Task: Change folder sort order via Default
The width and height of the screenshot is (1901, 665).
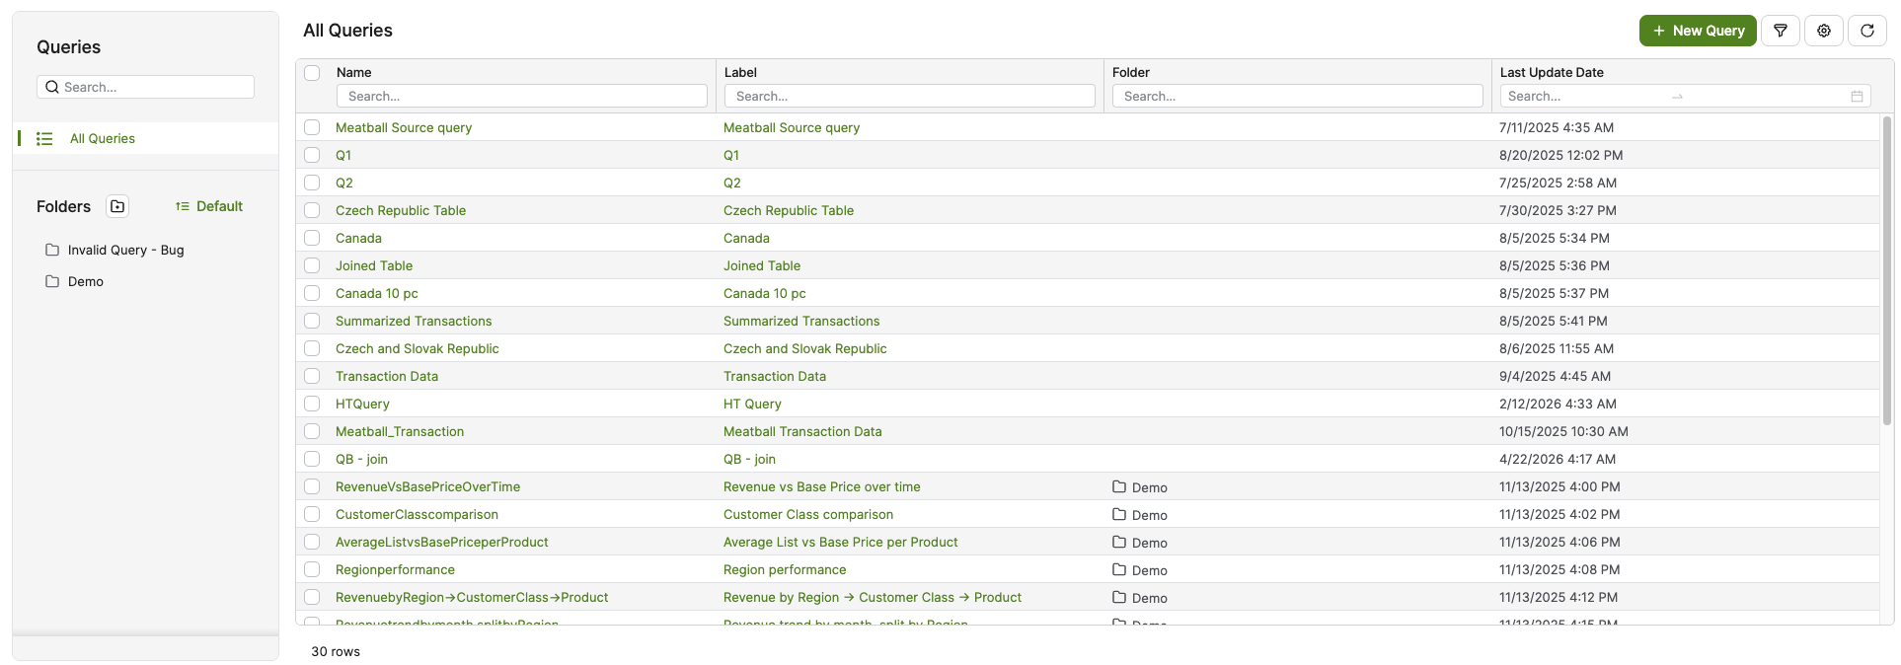Action: [209, 206]
